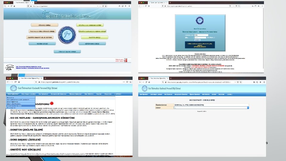Open Öğrenci İşlemleri menu on announcements page
This screenshot has width=286, height=161.
pyautogui.click(x=75, y=94)
